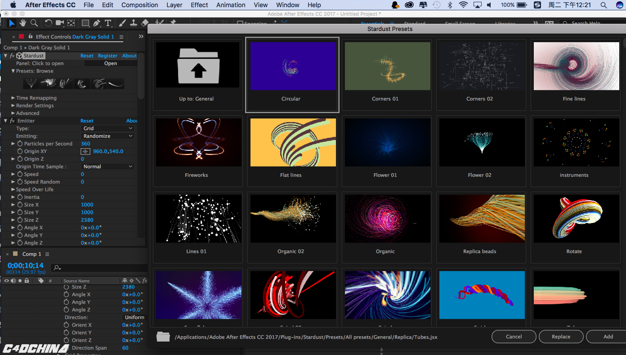Open the Composition menu
This screenshot has width=626, height=355.
click(139, 5)
